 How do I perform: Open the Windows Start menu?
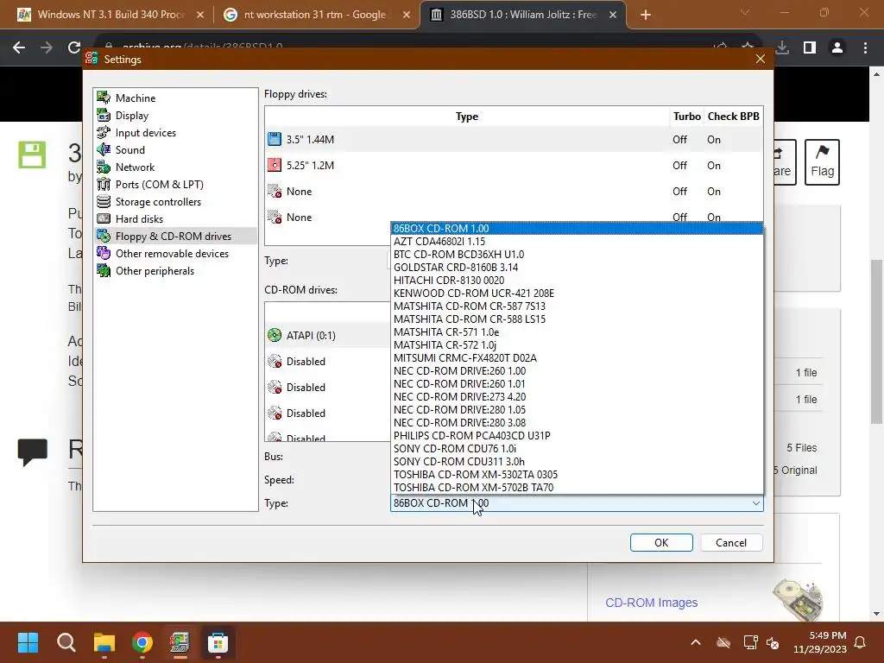pyautogui.click(x=28, y=642)
